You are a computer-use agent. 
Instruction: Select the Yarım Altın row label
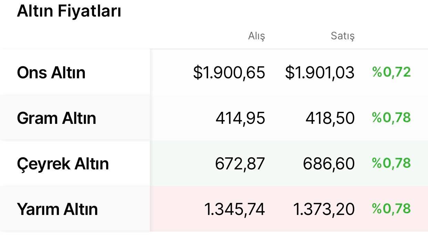57,209
